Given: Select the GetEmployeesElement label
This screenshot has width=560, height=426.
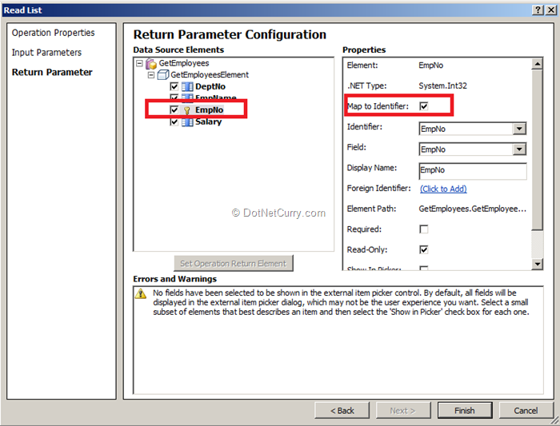Looking at the screenshot, I should coord(210,75).
